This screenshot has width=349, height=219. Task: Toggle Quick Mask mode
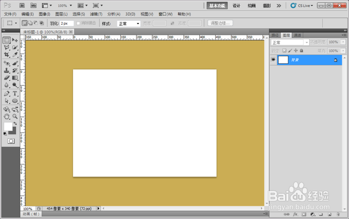(x=11, y=141)
